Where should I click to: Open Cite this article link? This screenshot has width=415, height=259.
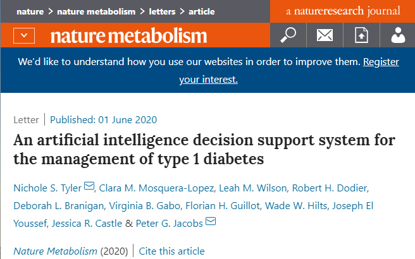point(171,251)
